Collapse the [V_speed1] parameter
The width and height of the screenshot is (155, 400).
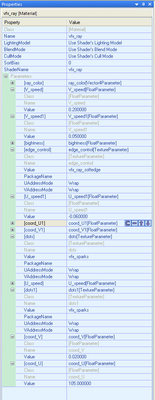12,116
